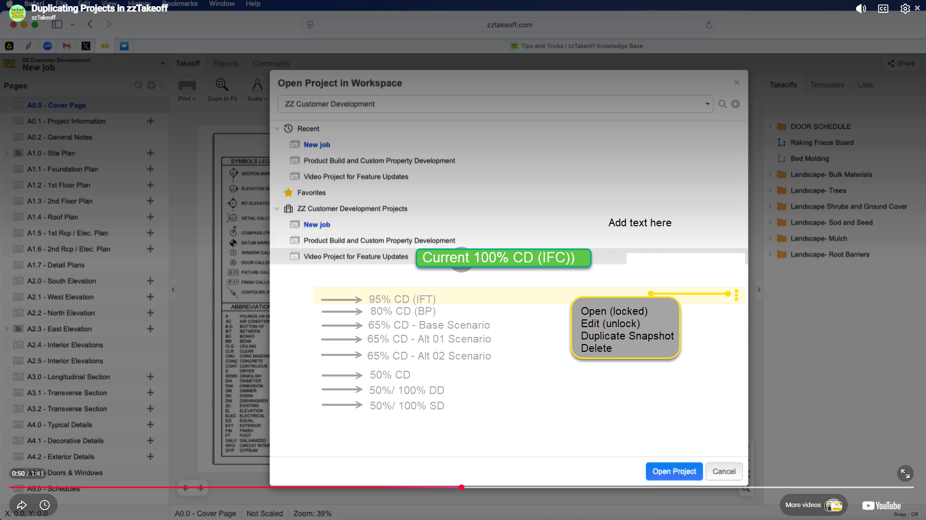Collapse the Recent projects section
Viewport: 926px width, 520px height.
[277, 129]
